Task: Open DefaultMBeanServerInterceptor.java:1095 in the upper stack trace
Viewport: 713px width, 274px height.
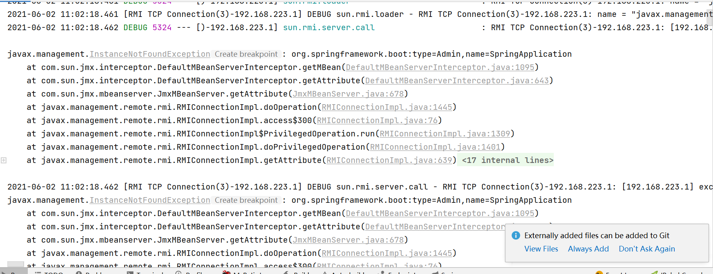Action: tap(440, 67)
